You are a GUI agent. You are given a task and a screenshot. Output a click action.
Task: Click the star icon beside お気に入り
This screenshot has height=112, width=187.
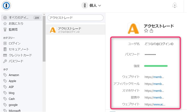point(5,24)
